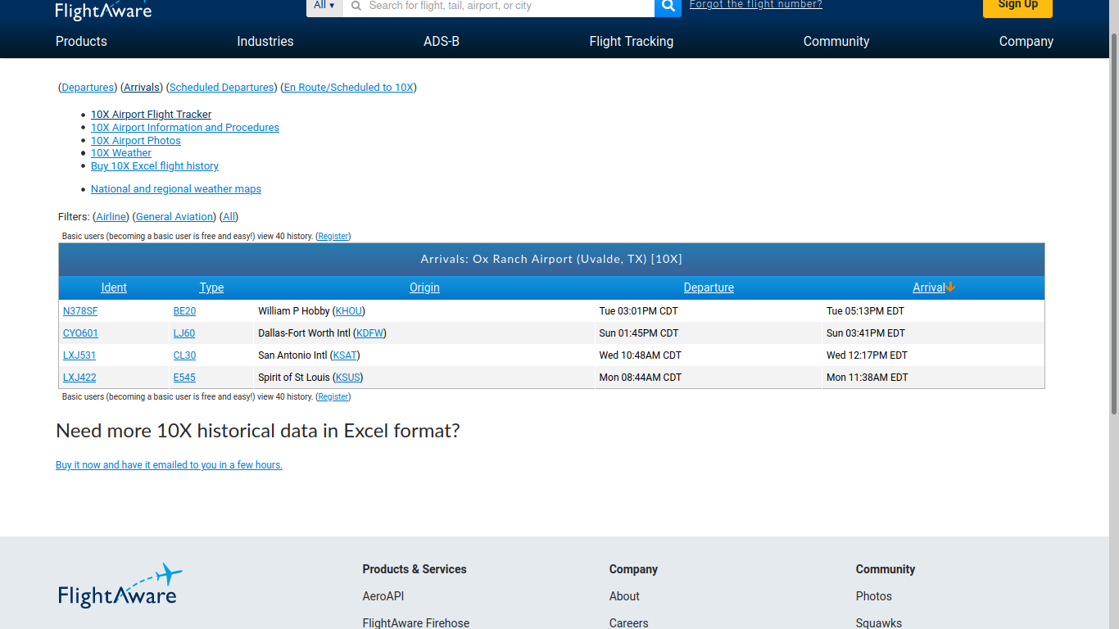Open aircraft type CL30

[x=184, y=355]
